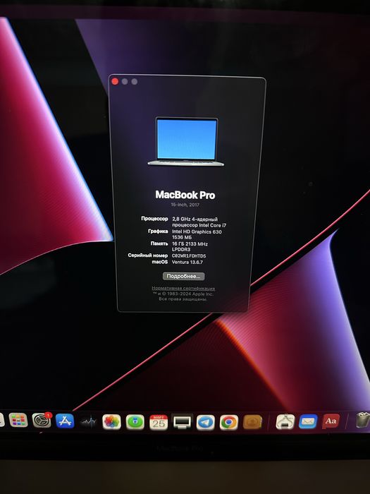
Task: Click the MacBook Pro laptop image
Action: click(x=186, y=141)
